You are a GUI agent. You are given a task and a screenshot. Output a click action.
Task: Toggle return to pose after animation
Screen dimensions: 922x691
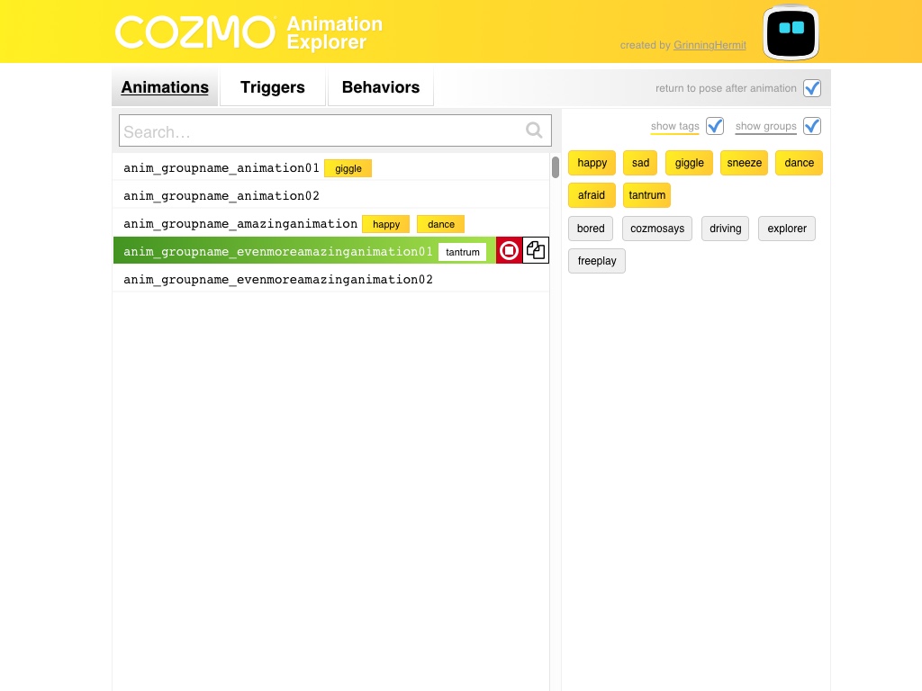coord(812,88)
